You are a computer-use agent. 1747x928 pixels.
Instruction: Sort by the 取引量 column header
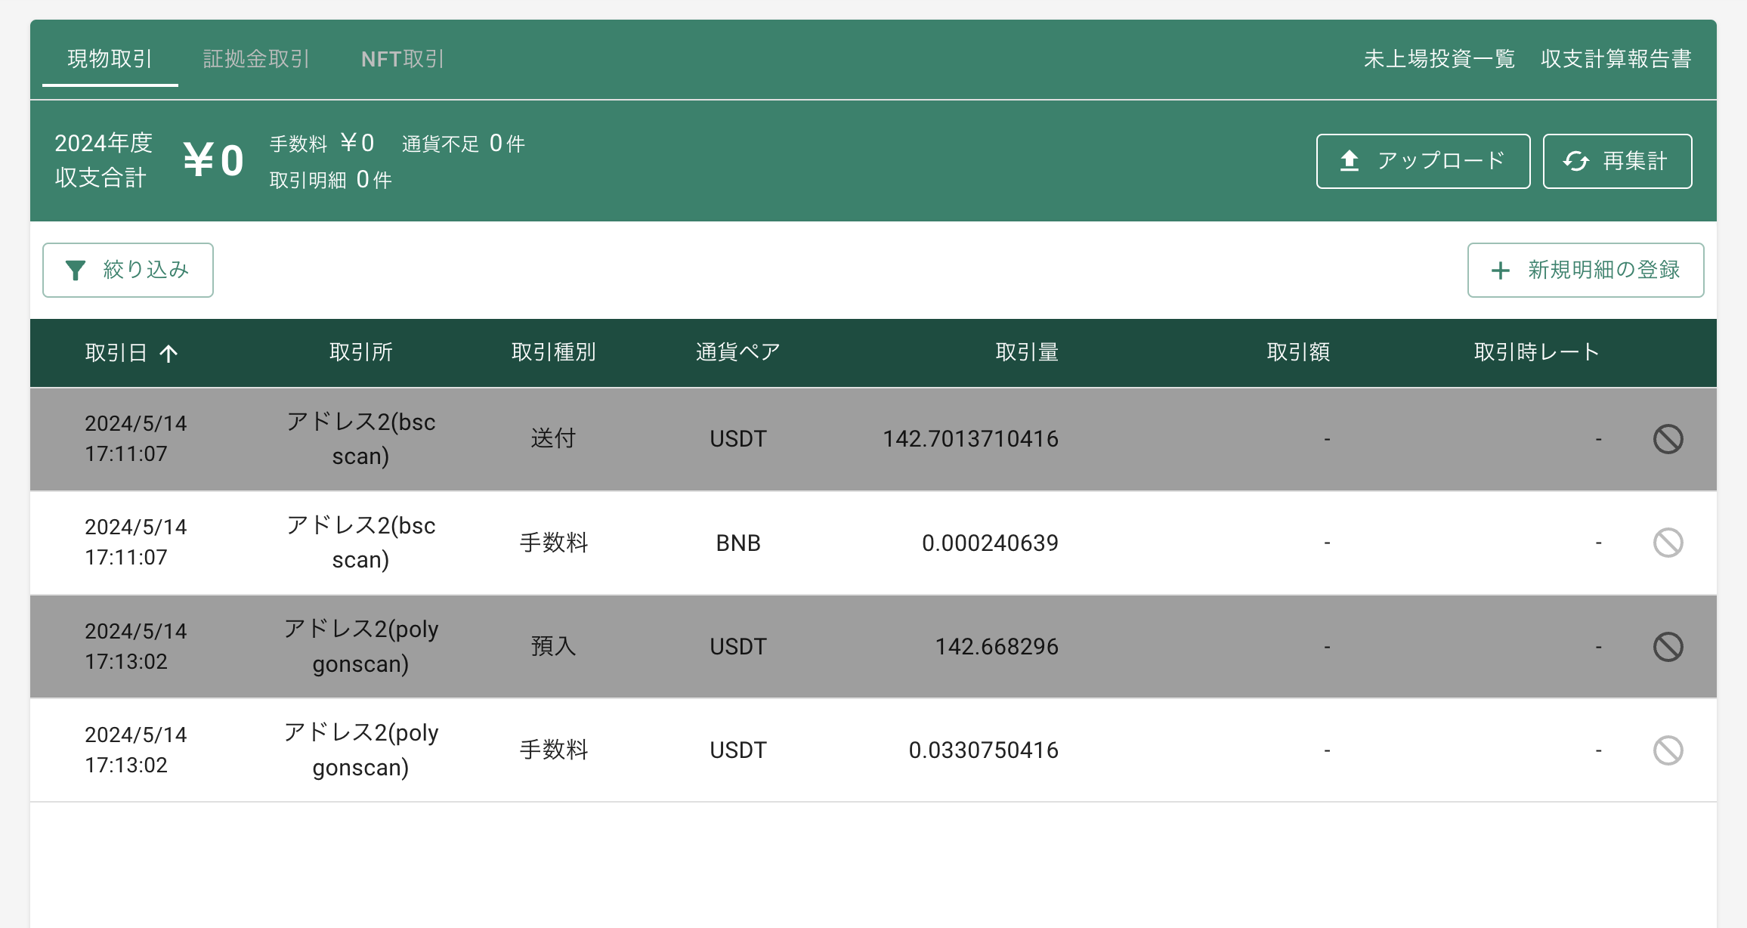[1027, 352]
